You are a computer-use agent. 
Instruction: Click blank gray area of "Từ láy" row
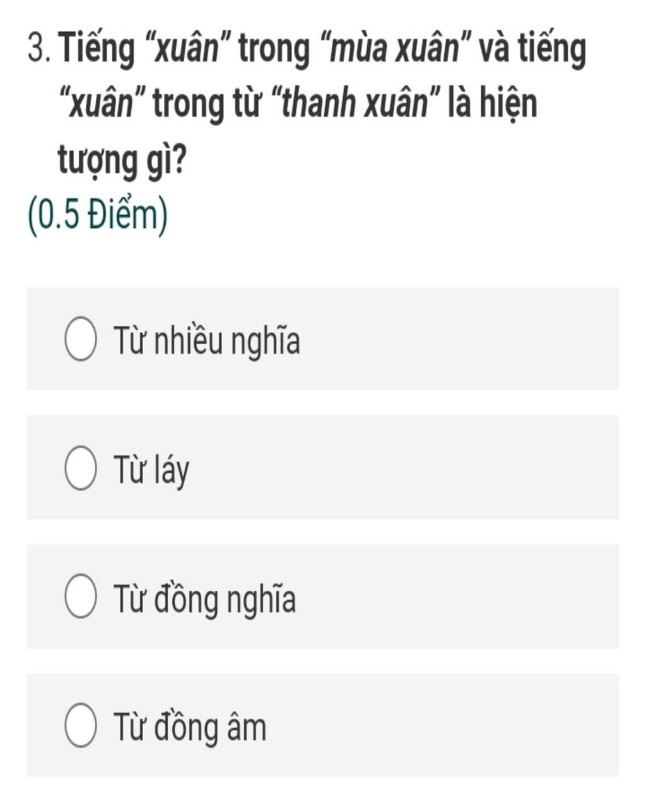(x=404, y=468)
